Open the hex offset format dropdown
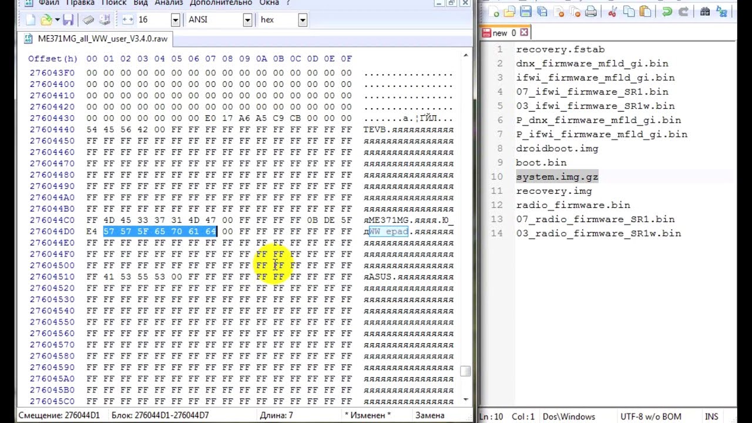This screenshot has height=423, width=752. 302,20
